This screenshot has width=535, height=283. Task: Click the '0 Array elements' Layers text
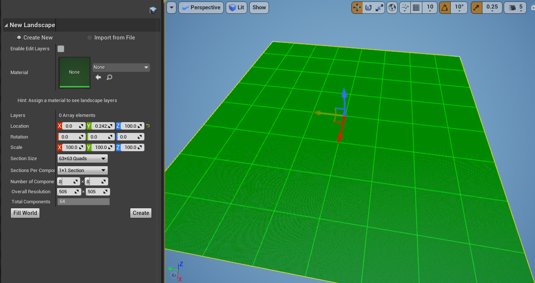[77, 115]
